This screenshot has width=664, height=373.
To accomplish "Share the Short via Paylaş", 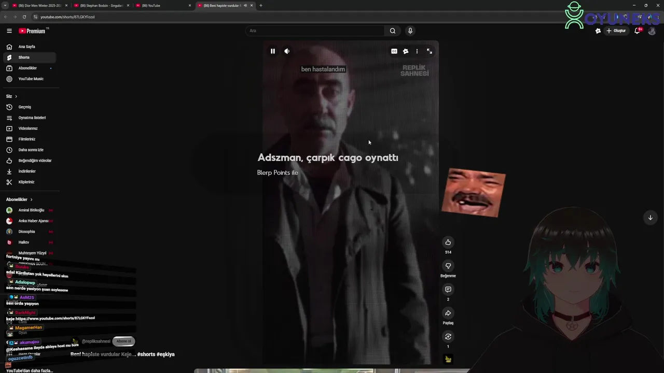I will (x=448, y=313).
